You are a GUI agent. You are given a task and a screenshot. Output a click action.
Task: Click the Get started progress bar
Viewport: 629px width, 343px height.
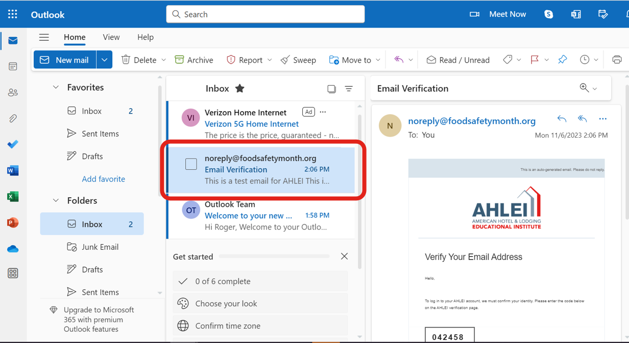(274, 256)
